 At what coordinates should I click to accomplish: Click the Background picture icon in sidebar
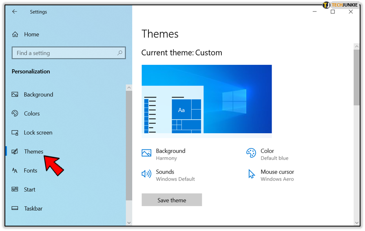pos(15,95)
